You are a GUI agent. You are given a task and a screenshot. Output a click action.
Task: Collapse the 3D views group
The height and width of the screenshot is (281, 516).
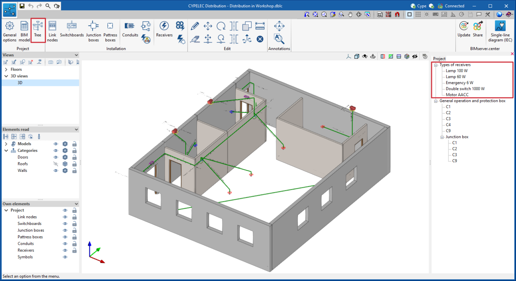[6, 76]
